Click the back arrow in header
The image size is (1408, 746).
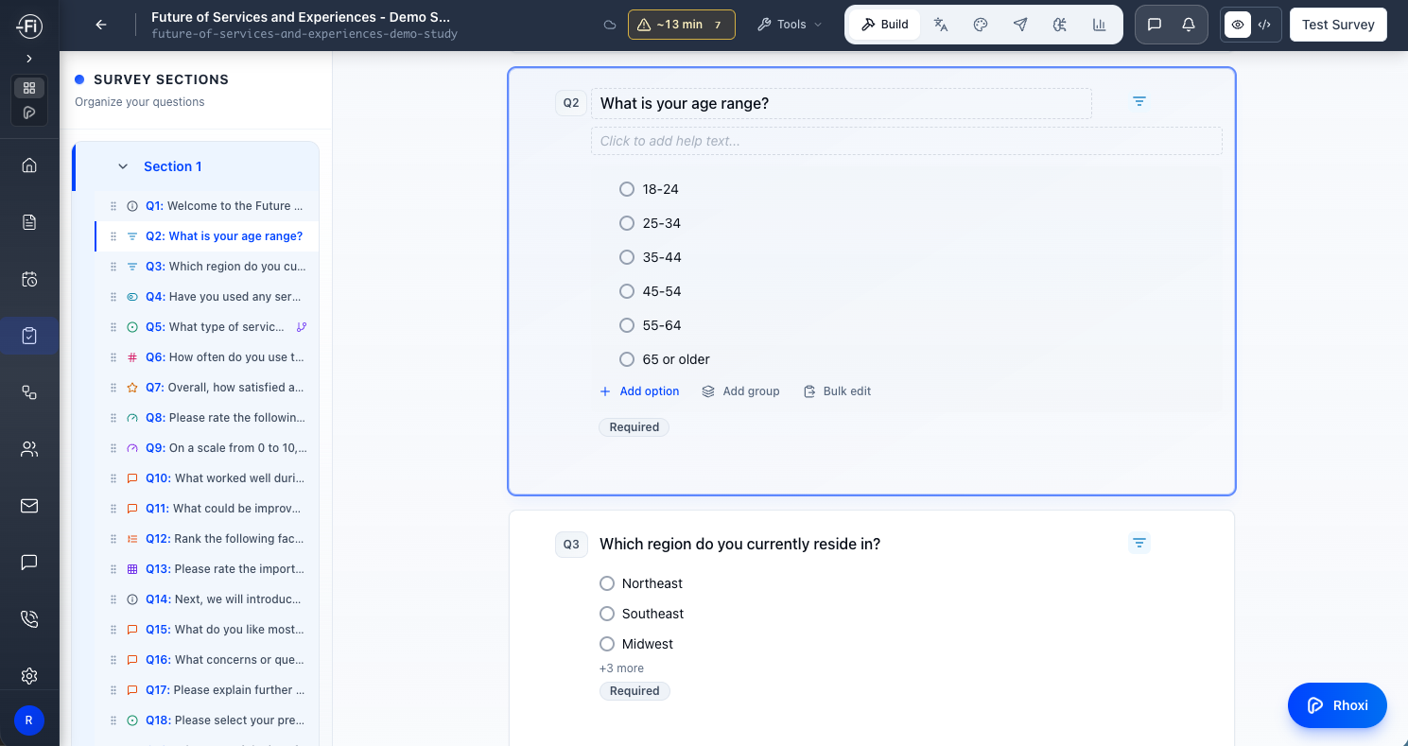[101, 25]
